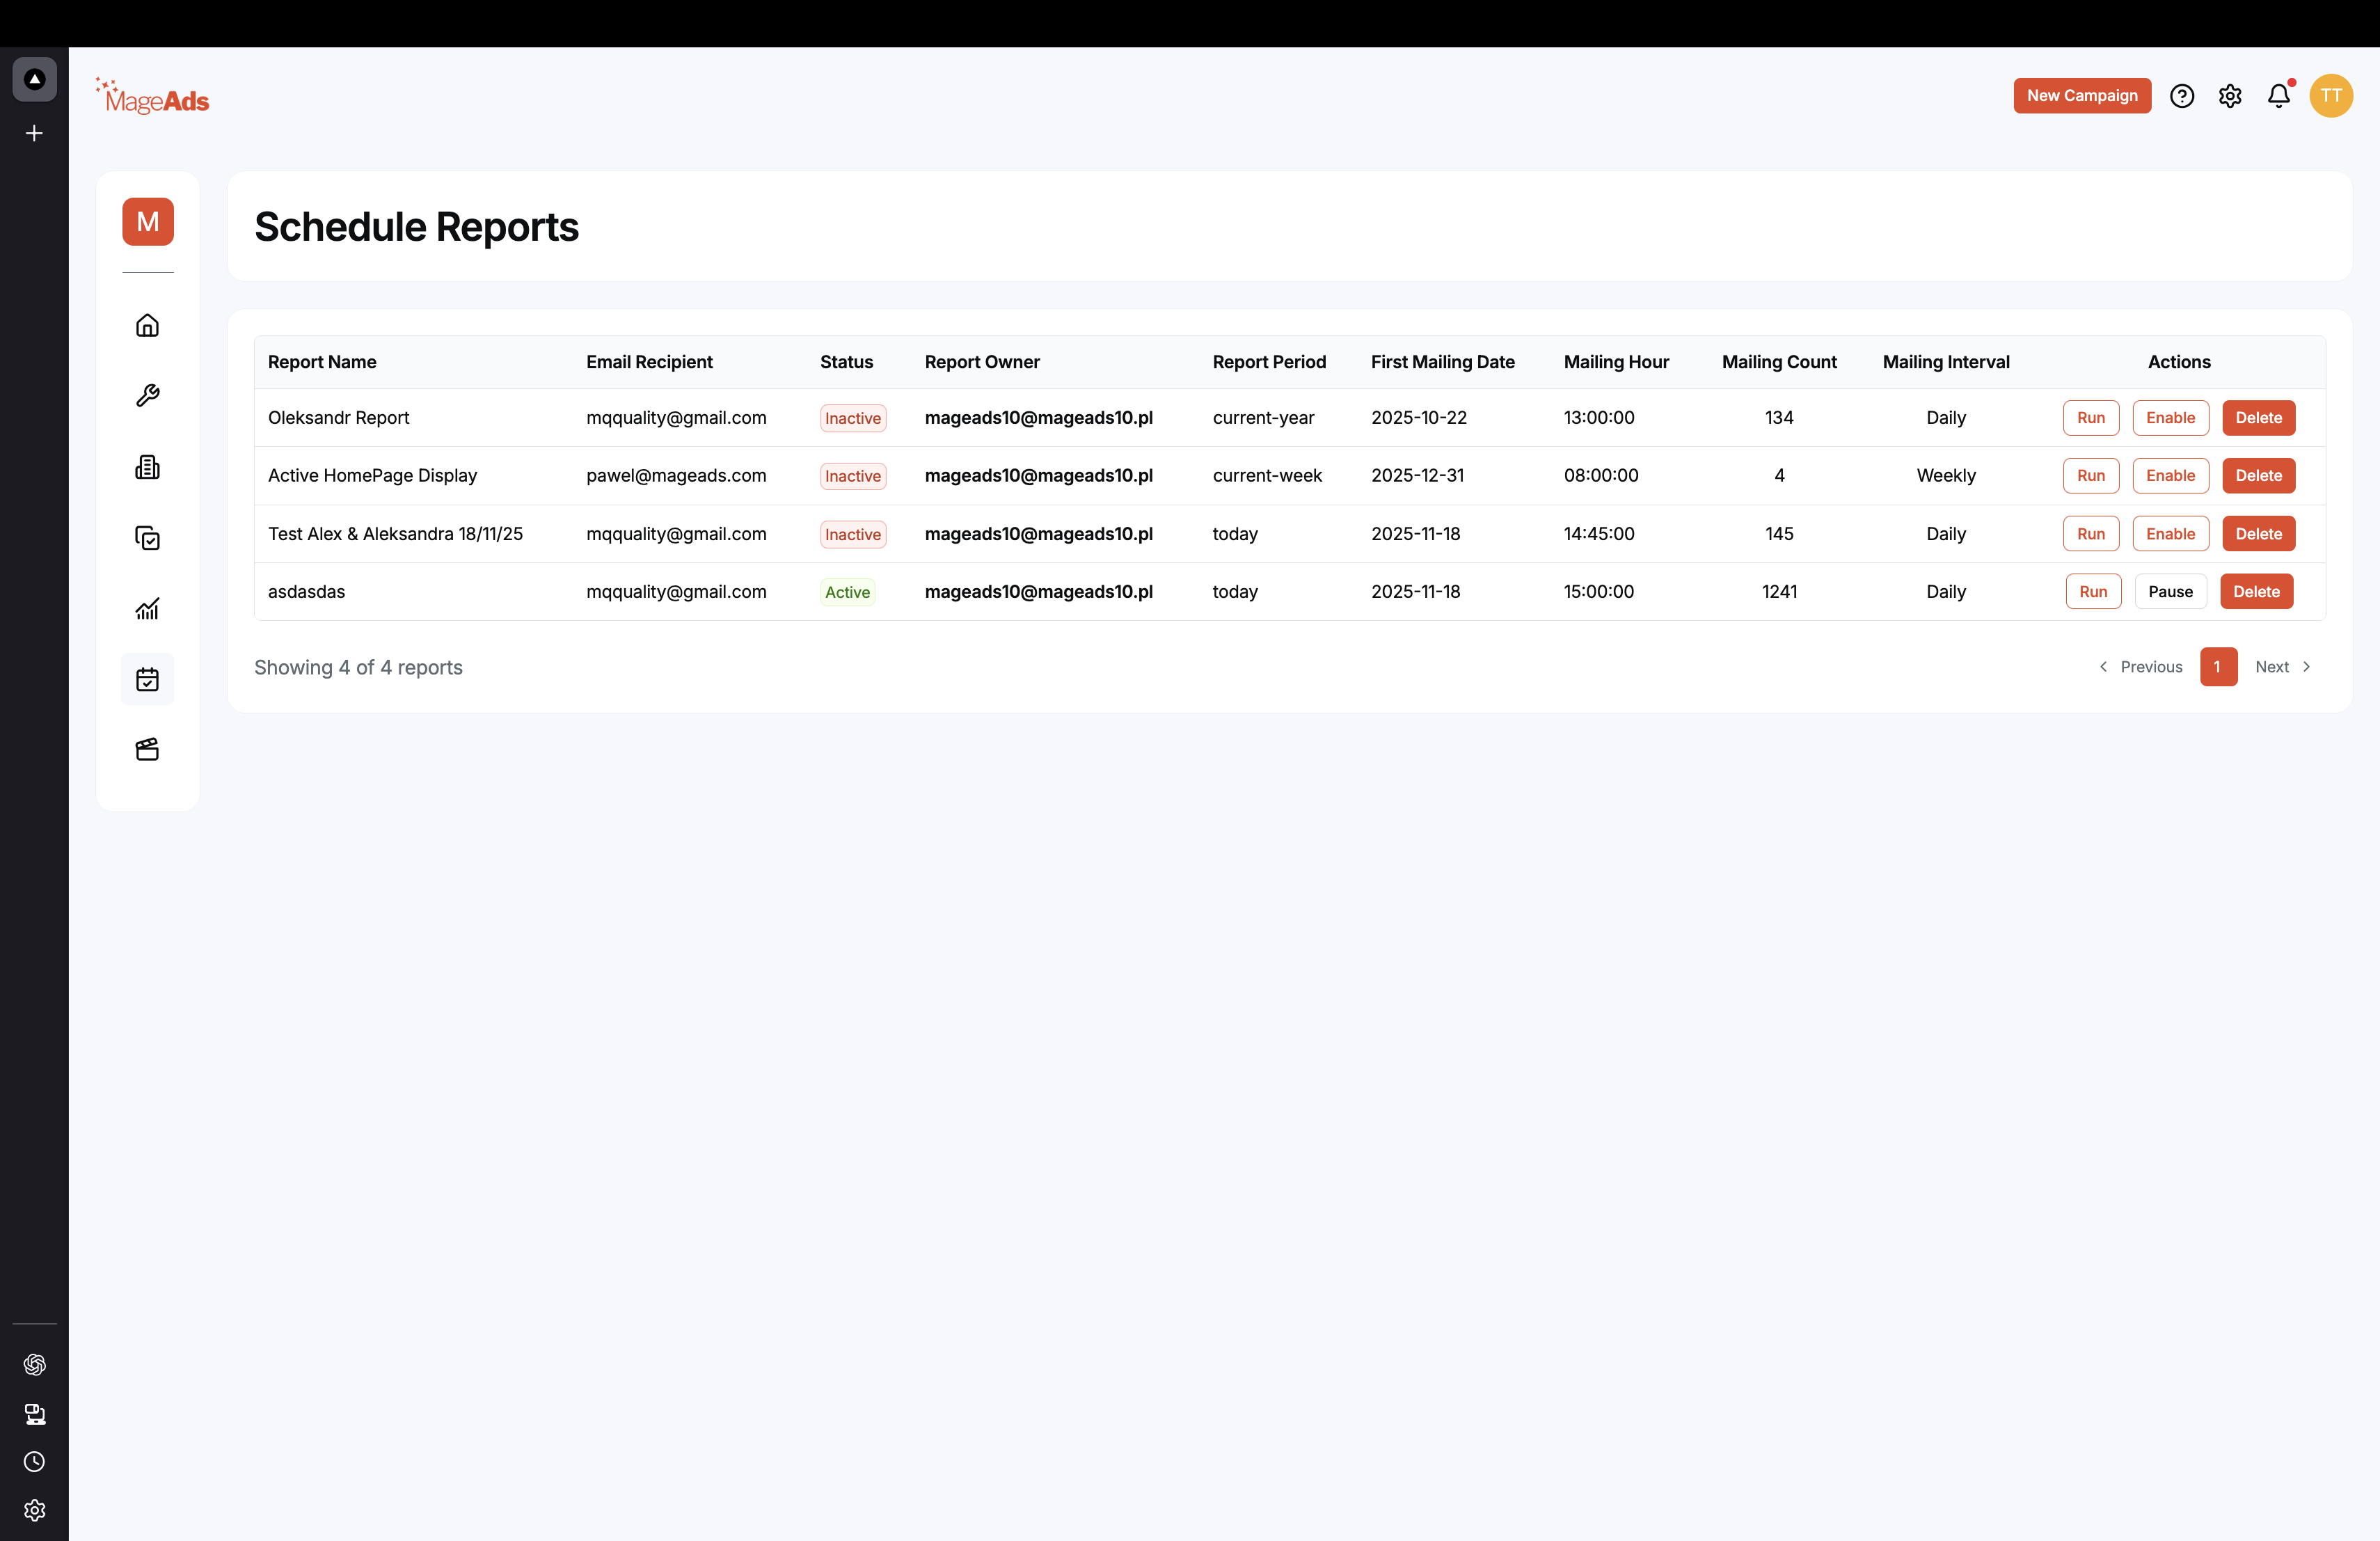The height and width of the screenshot is (1541, 2380).
Task: Click the triangle app icon at top-left rail
Action: 34,79
